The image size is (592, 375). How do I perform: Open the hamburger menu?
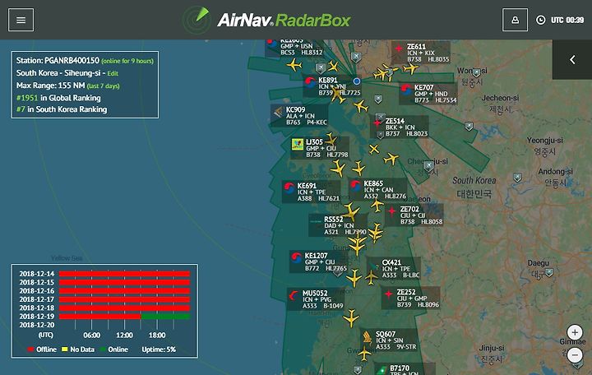click(x=21, y=20)
